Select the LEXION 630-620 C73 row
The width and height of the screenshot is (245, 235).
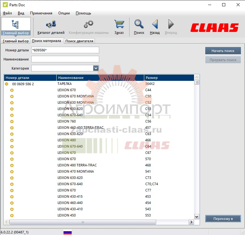99,178
